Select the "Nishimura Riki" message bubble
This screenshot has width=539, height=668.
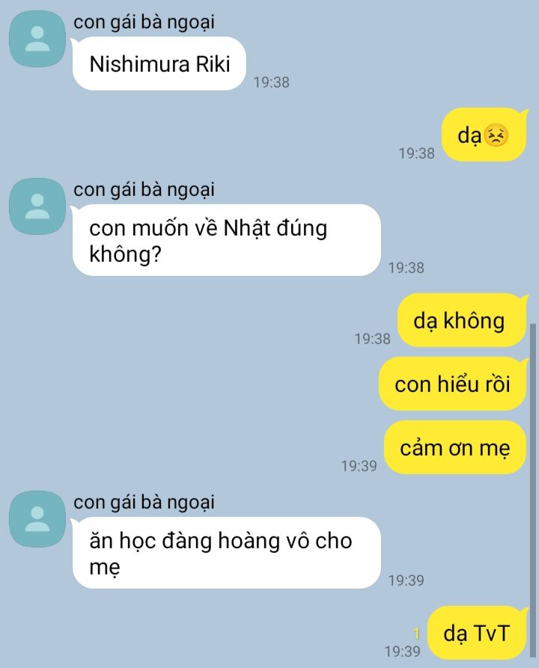pos(159,64)
